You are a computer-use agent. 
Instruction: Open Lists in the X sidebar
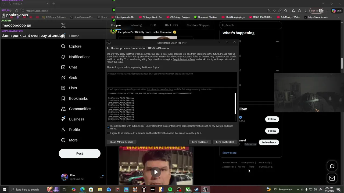(x=69, y=88)
